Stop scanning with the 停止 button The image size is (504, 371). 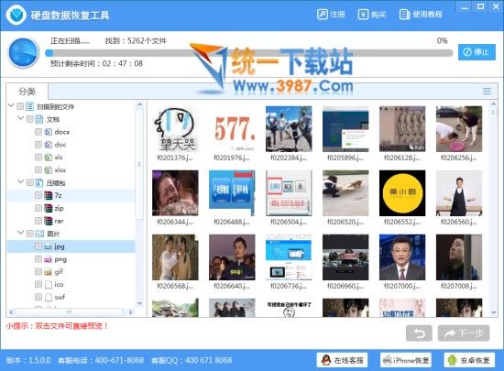coord(477,52)
